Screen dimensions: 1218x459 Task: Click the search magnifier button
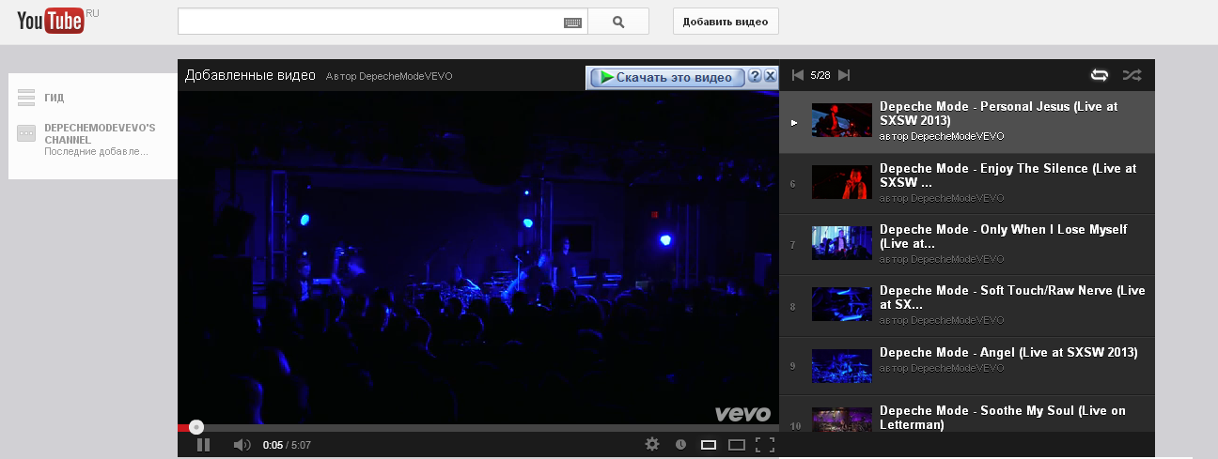click(617, 22)
